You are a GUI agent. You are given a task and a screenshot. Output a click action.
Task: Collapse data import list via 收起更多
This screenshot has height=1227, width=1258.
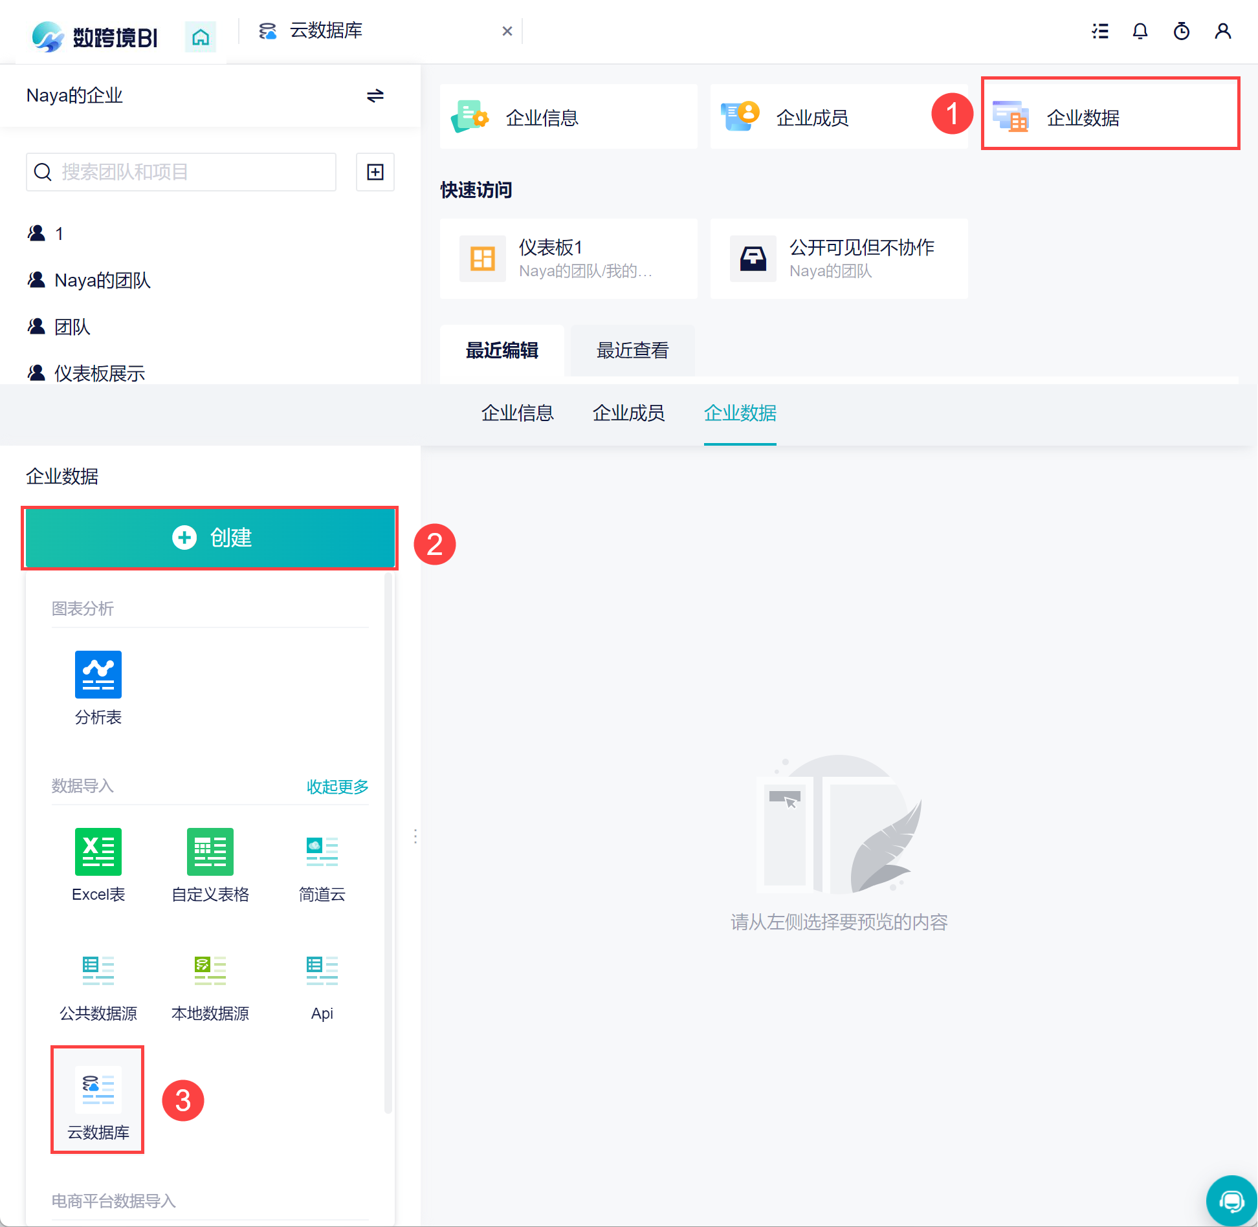(x=337, y=787)
